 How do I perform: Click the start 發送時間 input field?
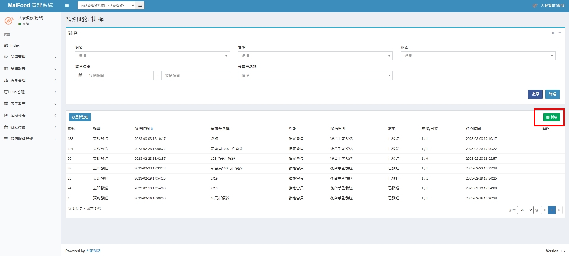pyautogui.click(x=119, y=76)
